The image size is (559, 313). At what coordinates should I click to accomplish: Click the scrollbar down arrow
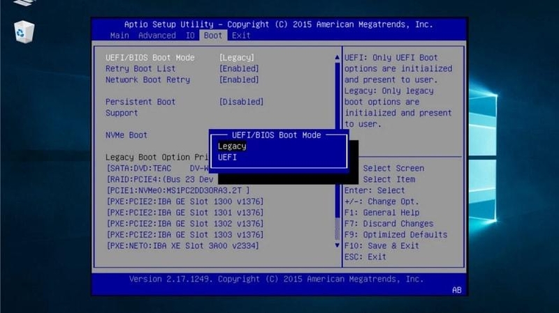click(337, 245)
